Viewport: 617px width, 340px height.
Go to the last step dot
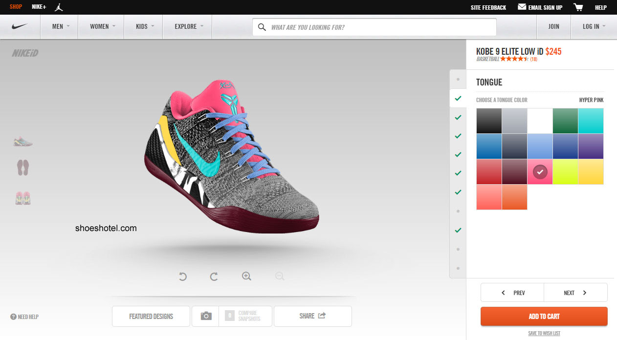(x=458, y=268)
